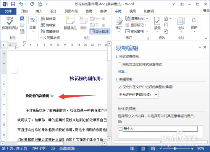This screenshot has width=210, height=152.
Task: Click vertical scrollbar down arrow in document
Action: tap(110, 139)
